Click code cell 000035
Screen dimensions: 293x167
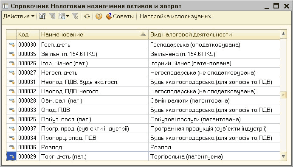pyautogui.click(x=28, y=54)
